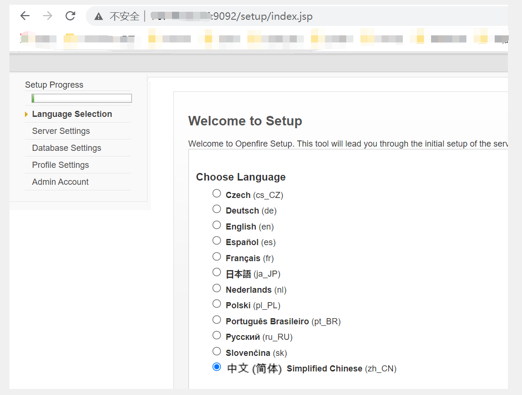This screenshot has width=522, height=395.
Task: Click the Setup Progress label
Action: pos(54,84)
